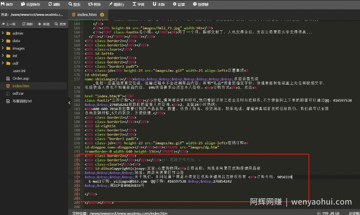The image size is (360, 215).
Task: Switch to the index.htm editor tab
Action: click(87, 14)
